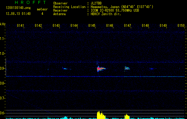Click the faint echo near 0143

click(x=65, y=69)
